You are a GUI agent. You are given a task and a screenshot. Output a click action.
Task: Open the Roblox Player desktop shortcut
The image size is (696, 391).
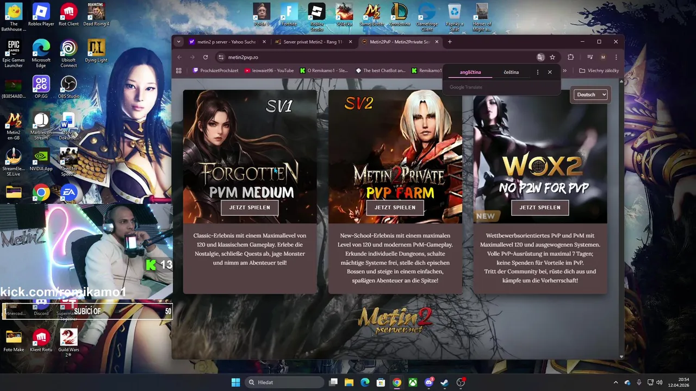[x=41, y=15]
